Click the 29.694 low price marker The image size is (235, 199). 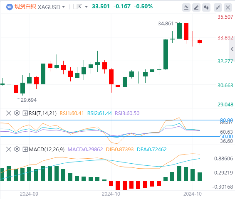pos(29,100)
